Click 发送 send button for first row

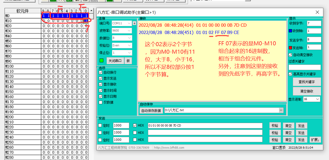(301, 126)
